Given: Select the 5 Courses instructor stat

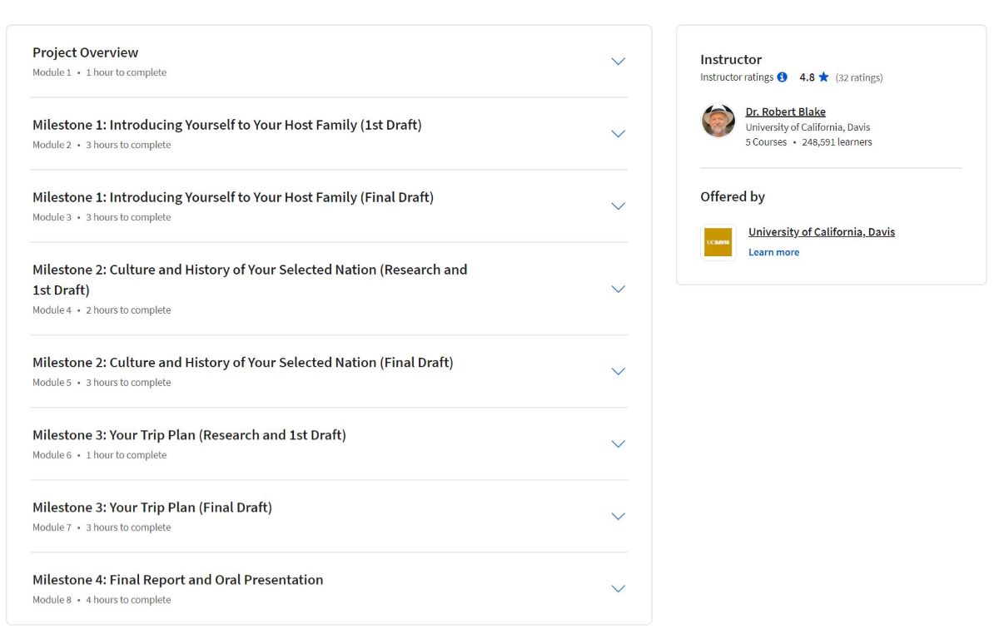Looking at the screenshot, I should tap(767, 141).
